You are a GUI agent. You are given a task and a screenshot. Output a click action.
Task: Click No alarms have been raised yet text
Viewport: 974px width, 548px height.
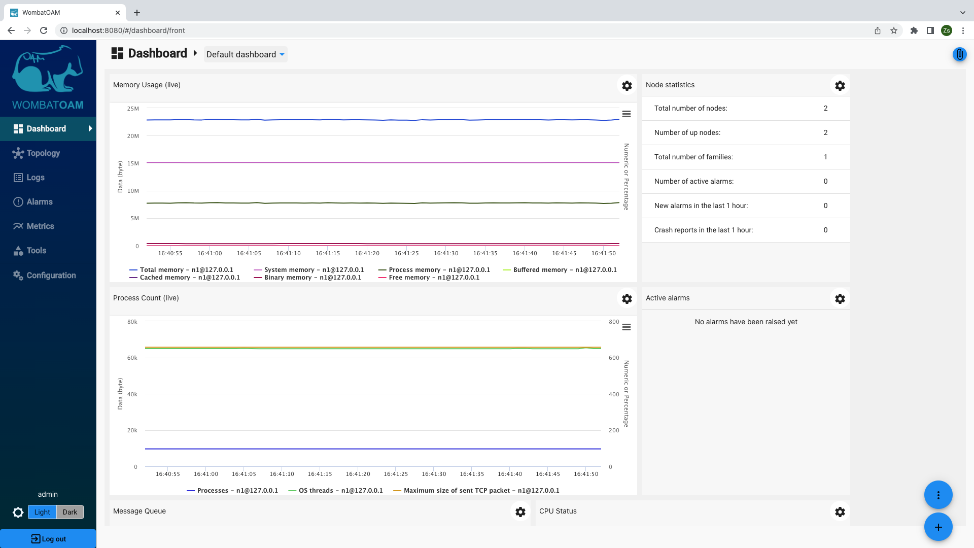(746, 322)
